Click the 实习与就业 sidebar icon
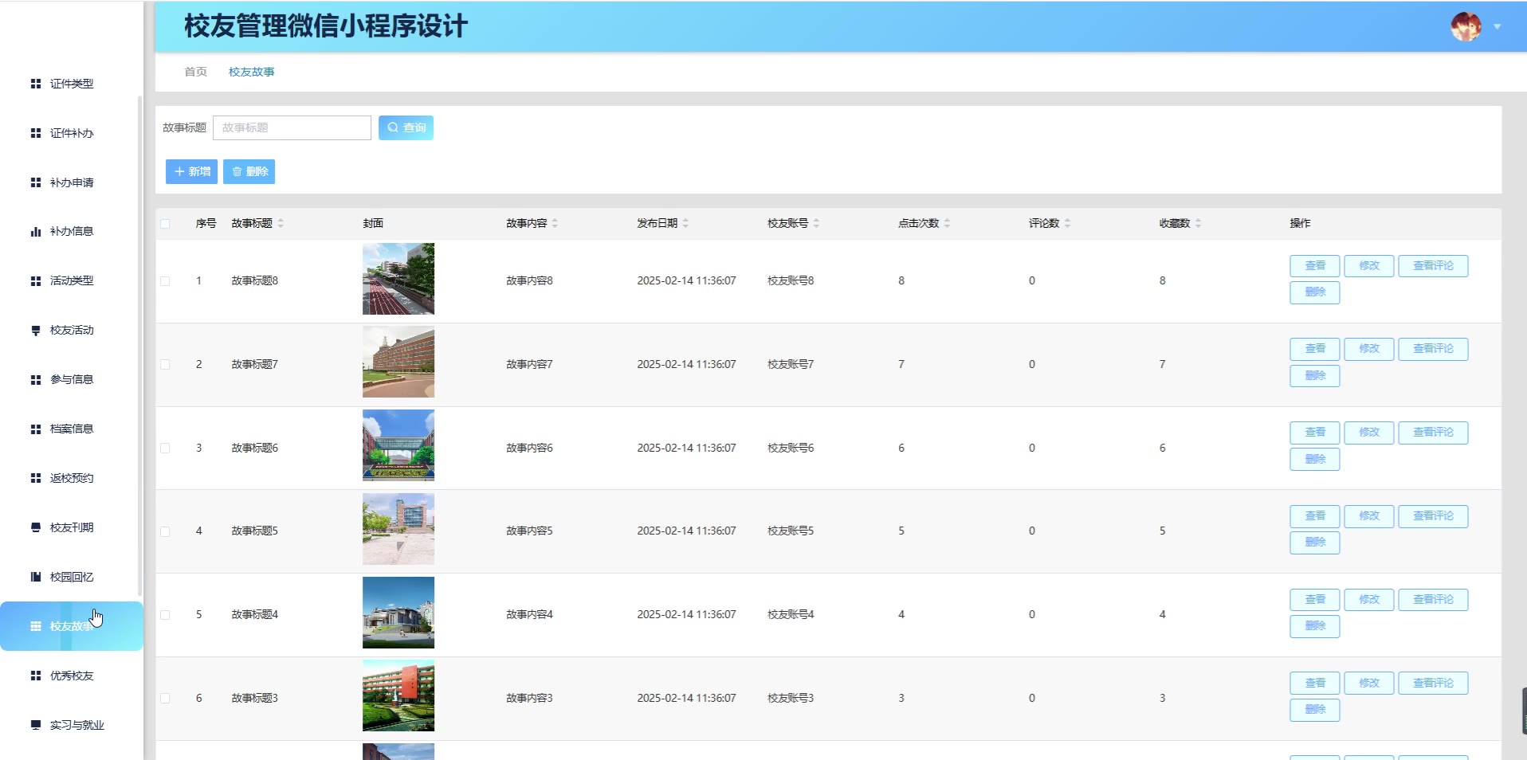The height and width of the screenshot is (760, 1527). click(x=36, y=725)
